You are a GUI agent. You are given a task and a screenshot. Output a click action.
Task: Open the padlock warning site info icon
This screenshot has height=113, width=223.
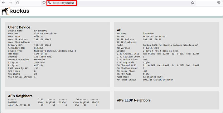(49, 3)
